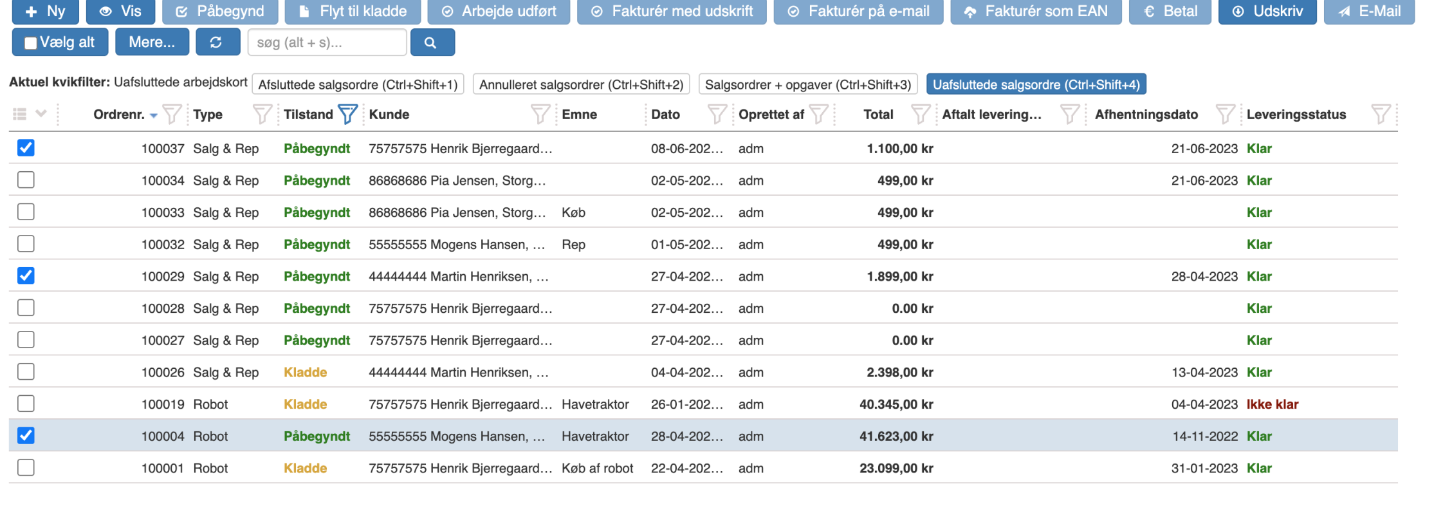Viewport: 1434px width, 531px height.
Task: Click the magnifier search icon button
Action: [432, 42]
